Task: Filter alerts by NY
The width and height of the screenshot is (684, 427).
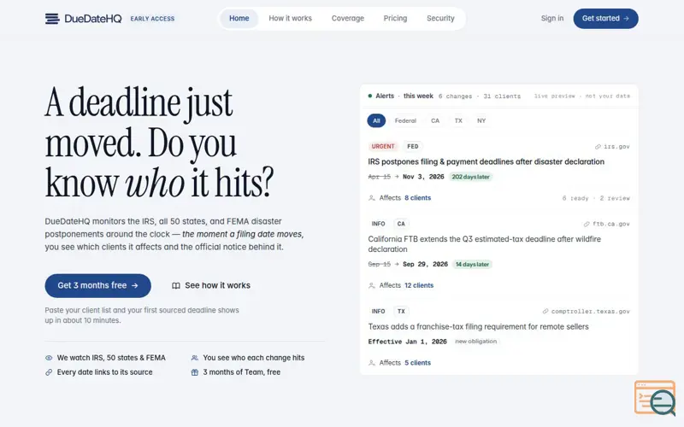Action: (x=481, y=120)
